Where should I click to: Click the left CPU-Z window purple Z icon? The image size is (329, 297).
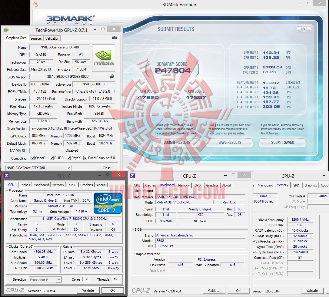coord(6,176)
